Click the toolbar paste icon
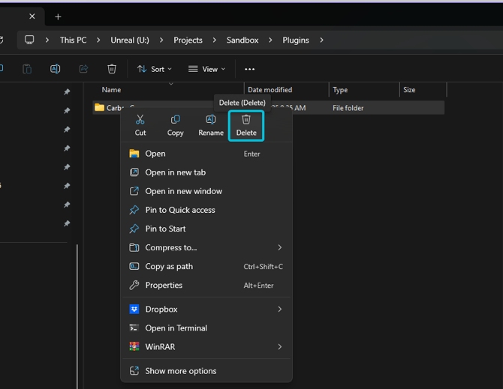The image size is (503, 389). click(27, 69)
